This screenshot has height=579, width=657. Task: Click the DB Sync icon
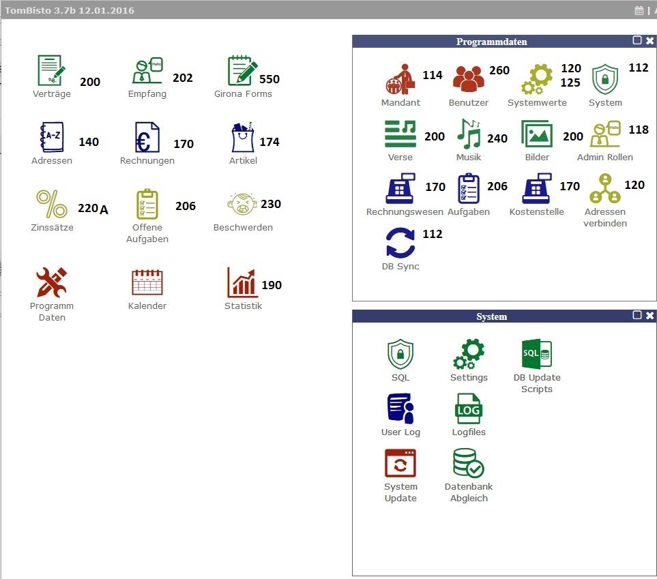coord(400,244)
